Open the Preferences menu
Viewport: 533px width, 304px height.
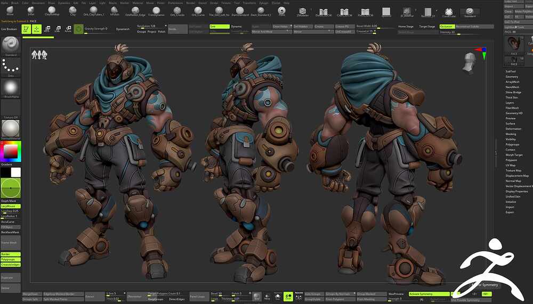point(175,3)
